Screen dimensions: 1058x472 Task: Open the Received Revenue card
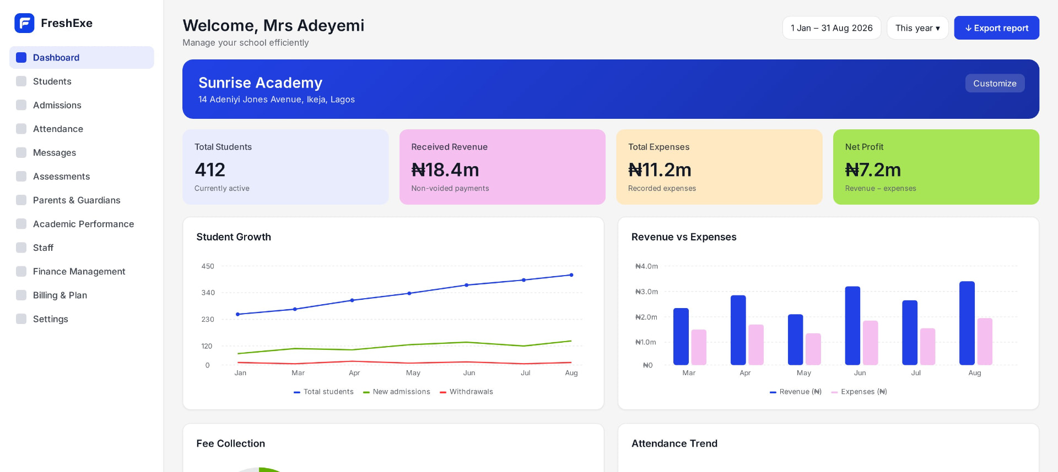503,167
